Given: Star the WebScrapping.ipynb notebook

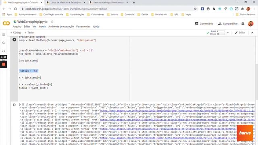Looking at the screenshot, I should (x=52, y=21).
